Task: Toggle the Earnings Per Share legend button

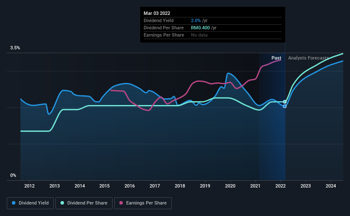Action: [x=143, y=203]
